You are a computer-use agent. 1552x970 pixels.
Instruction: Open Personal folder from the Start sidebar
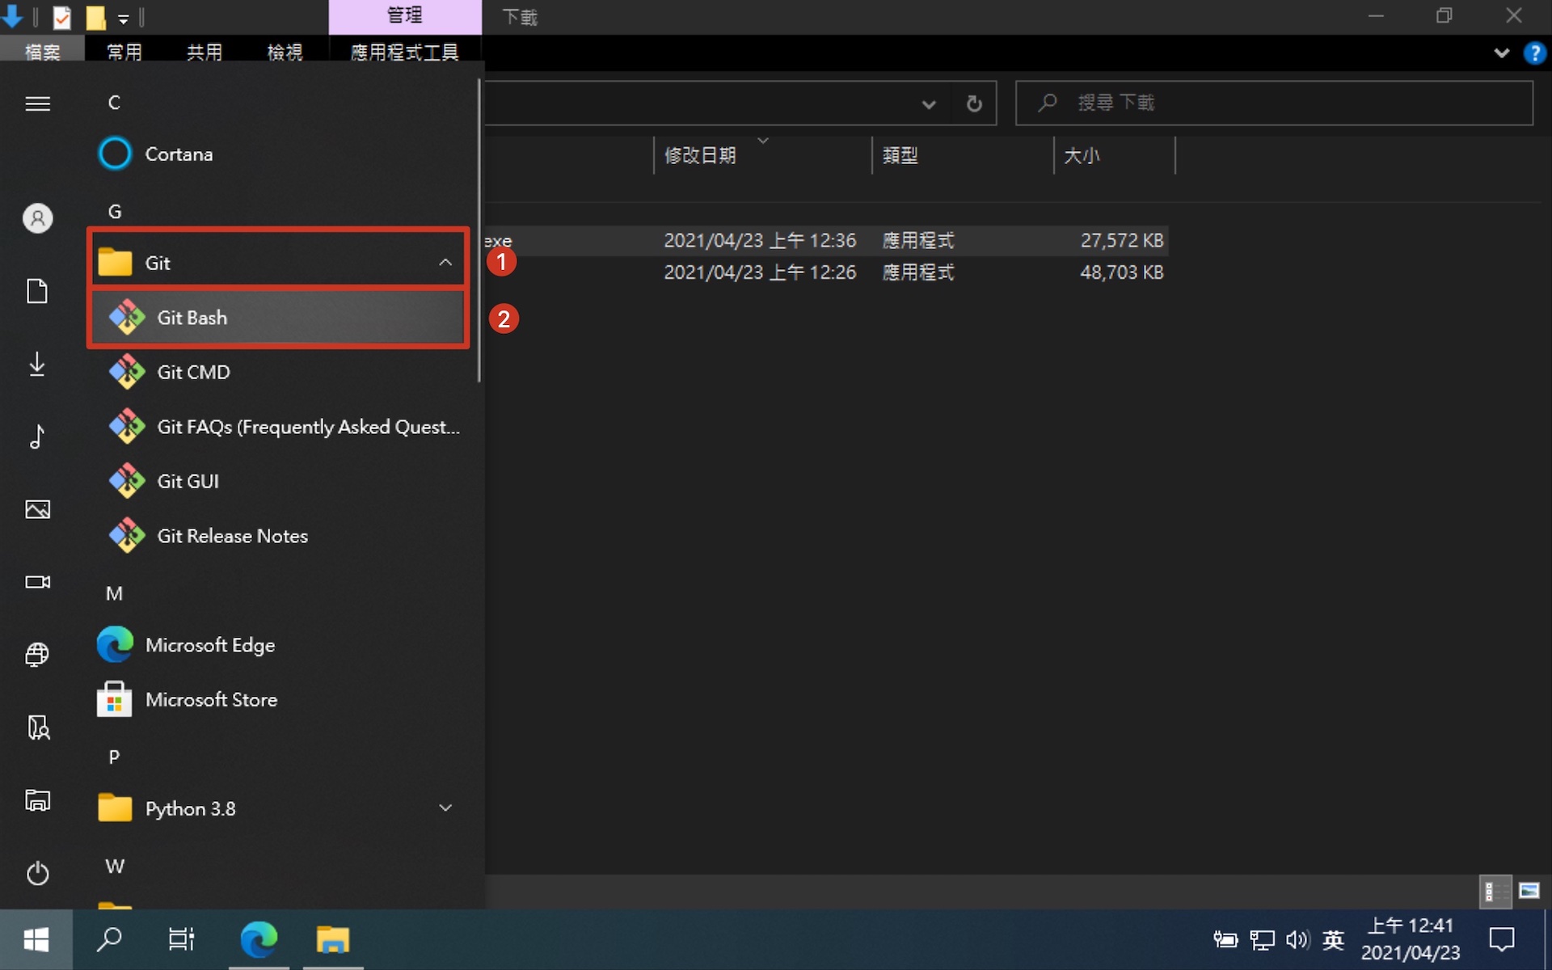[x=37, y=727]
